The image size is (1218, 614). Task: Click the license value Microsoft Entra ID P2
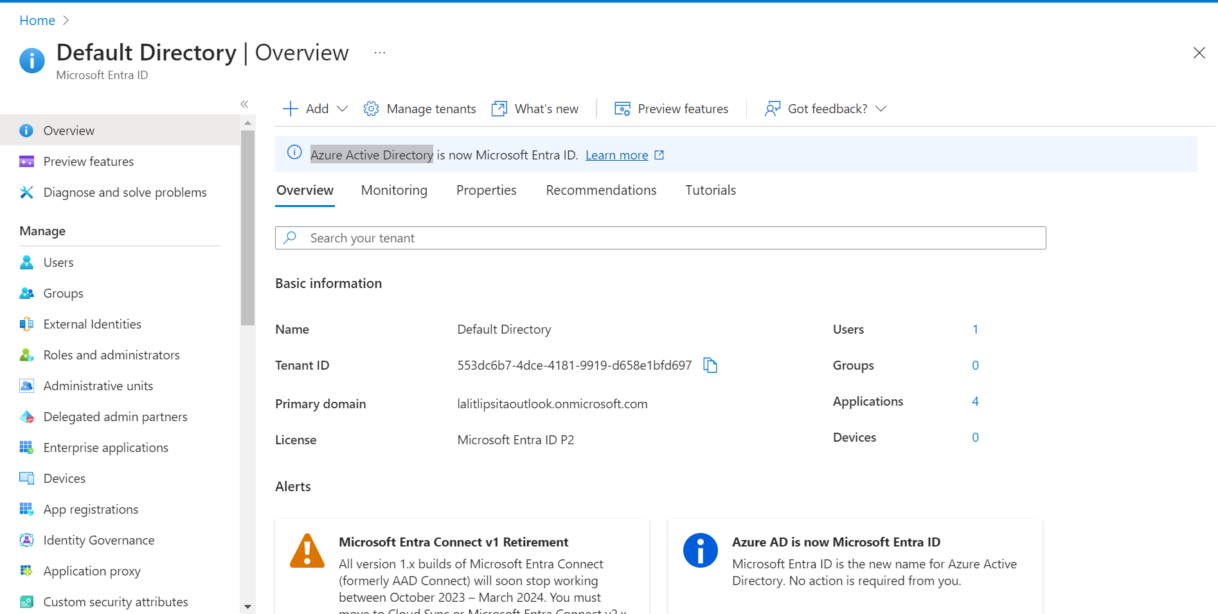tap(515, 440)
